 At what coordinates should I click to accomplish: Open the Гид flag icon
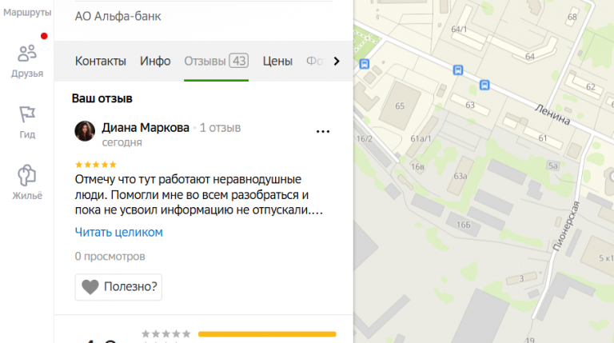coord(27,122)
